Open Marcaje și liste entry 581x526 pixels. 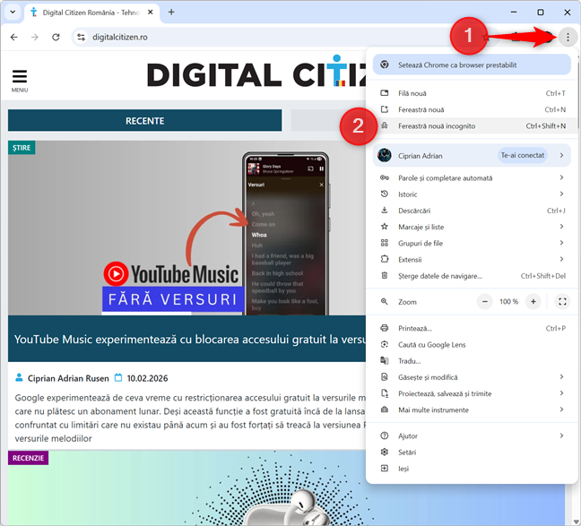pyautogui.click(x=472, y=227)
